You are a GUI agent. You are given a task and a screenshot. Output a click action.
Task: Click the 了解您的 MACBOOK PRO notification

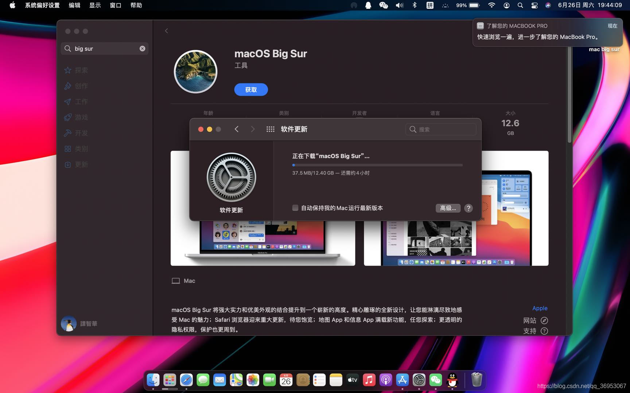pos(547,32)
